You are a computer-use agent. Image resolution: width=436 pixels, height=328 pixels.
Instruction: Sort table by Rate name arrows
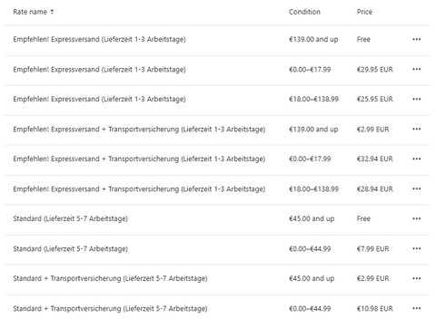pyautogui.click(x=52, y=12)
